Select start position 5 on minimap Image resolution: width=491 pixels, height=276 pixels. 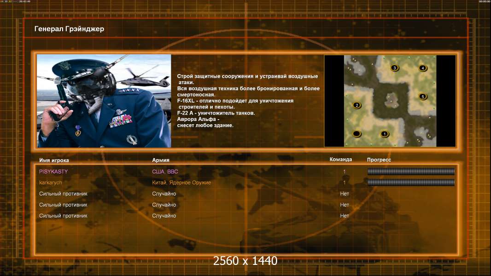(423, 97)
